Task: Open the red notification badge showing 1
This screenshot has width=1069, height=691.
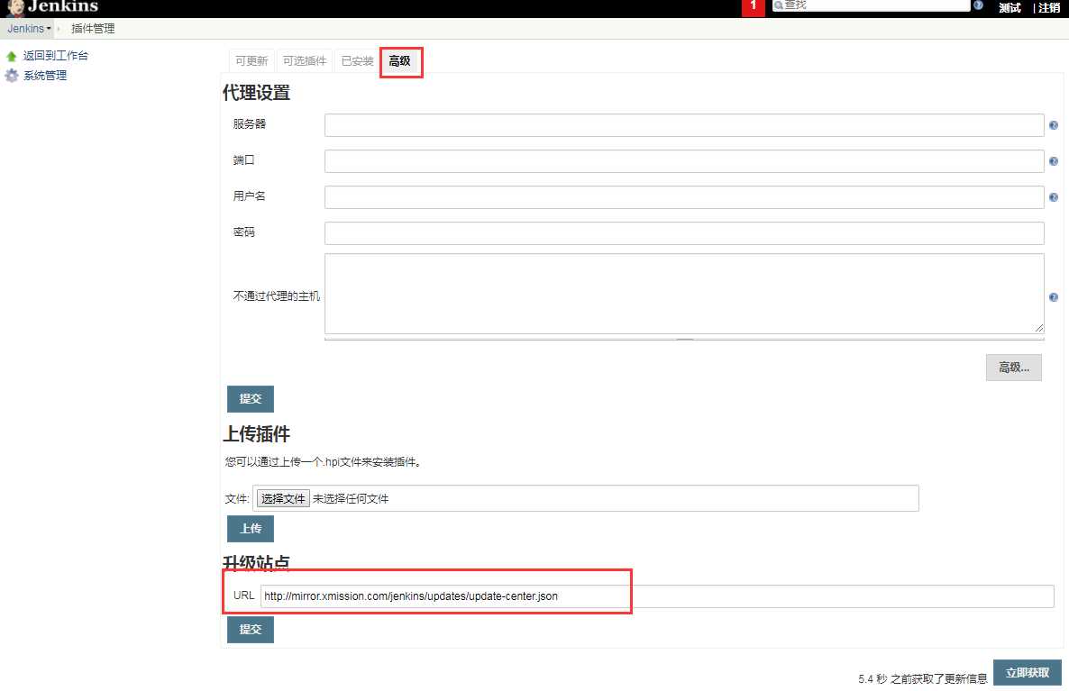Action: [x=753, y=7]
